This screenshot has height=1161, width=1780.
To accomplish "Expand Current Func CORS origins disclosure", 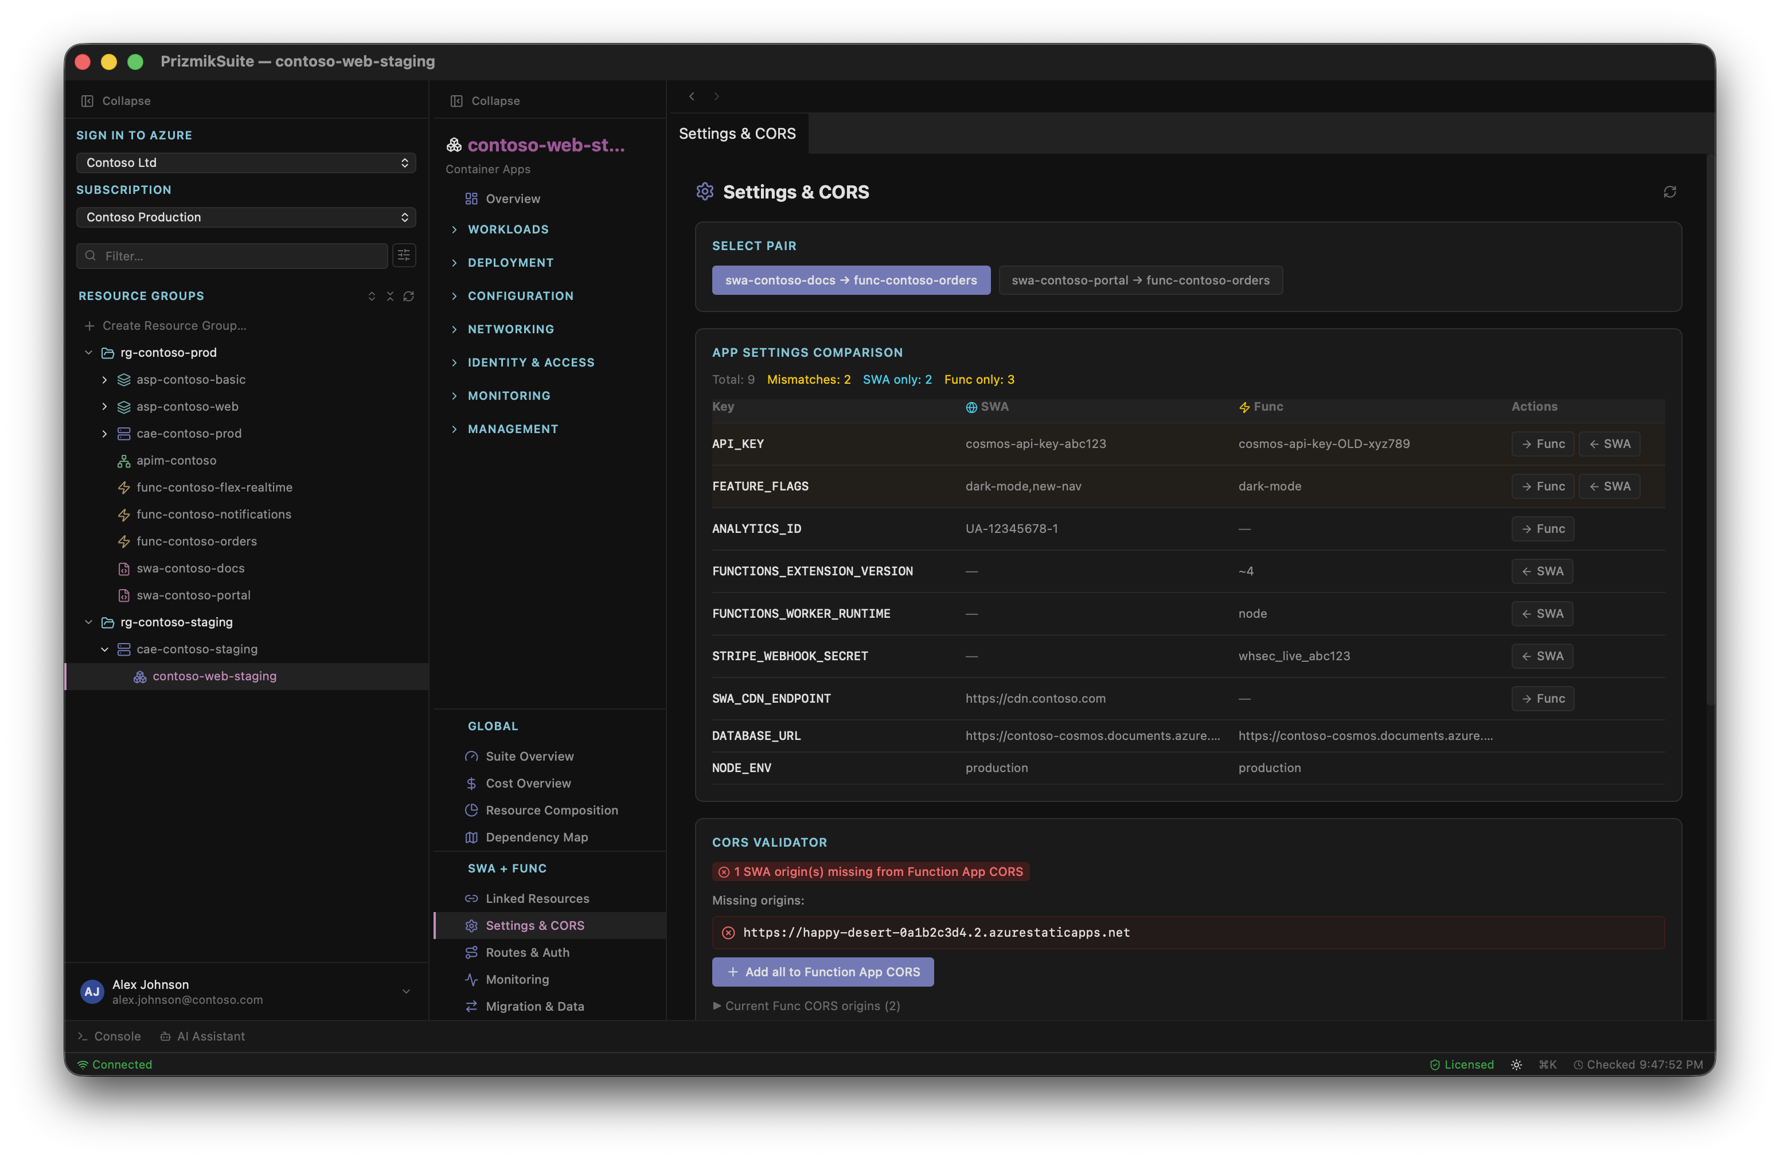I will (x=806, y=1006).
